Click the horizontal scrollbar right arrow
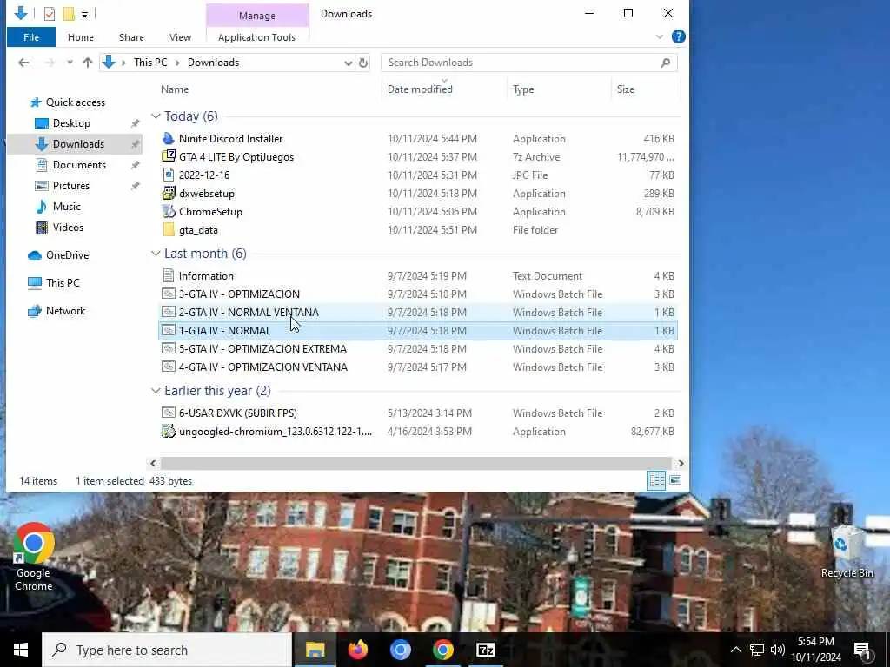 coord(681,464)
